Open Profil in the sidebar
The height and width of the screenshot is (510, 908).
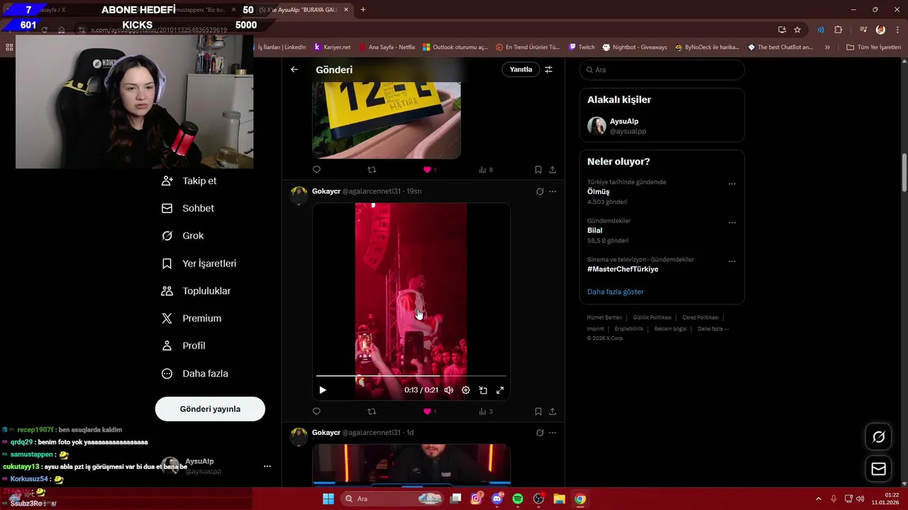(184, 346)
